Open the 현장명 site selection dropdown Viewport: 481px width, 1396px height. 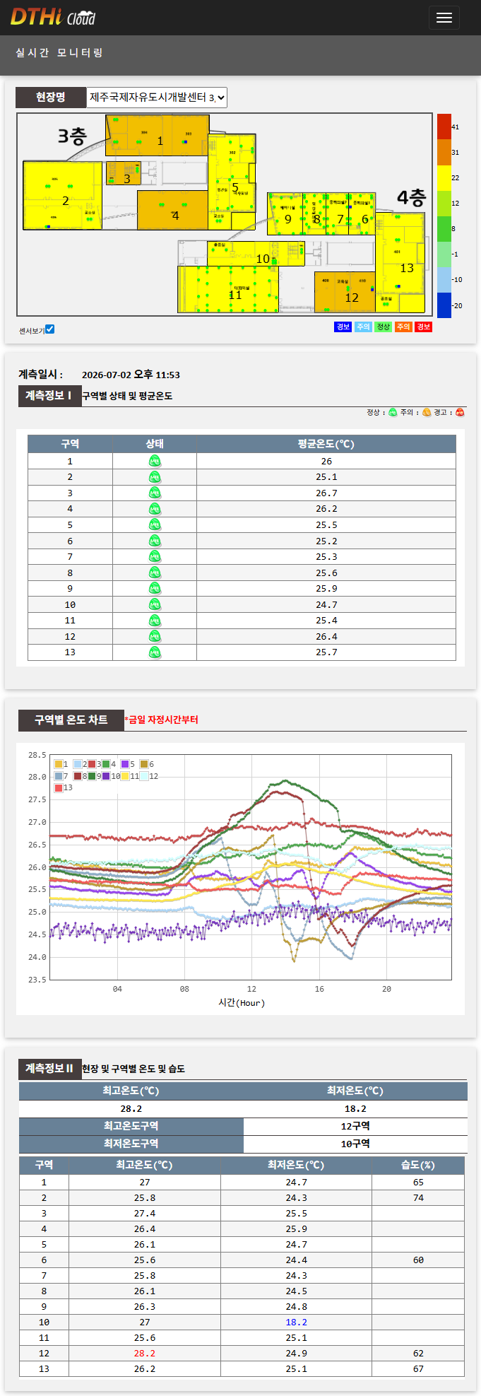coord(157,98)
